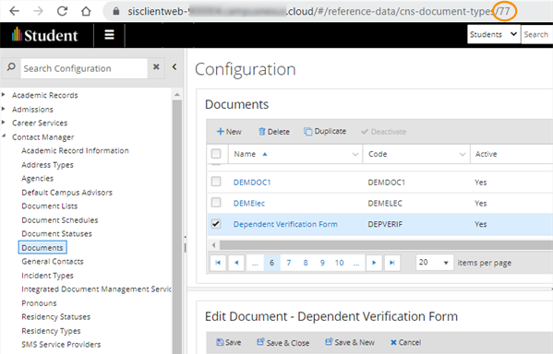Go to the previous page of documents
The image size is (553, 354).
236,263
